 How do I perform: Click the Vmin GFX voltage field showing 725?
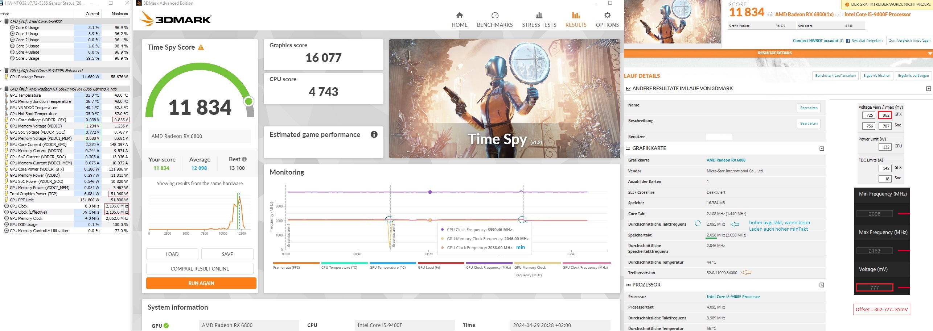[x=869, y=115]
